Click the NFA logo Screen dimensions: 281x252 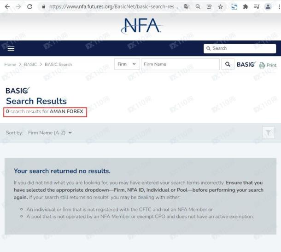point(142,26)
